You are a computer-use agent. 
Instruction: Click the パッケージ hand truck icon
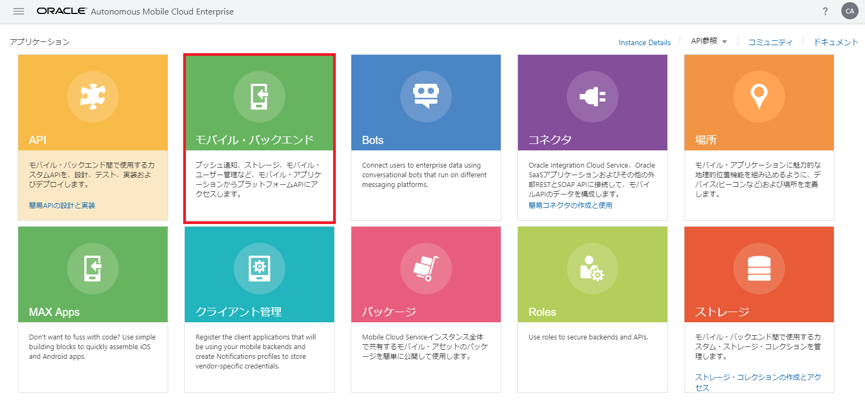coord(426,269)
